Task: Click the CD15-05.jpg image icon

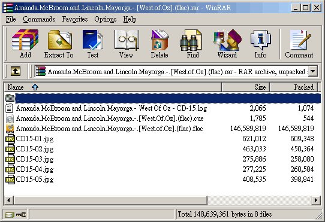Action: coord(10,180)
